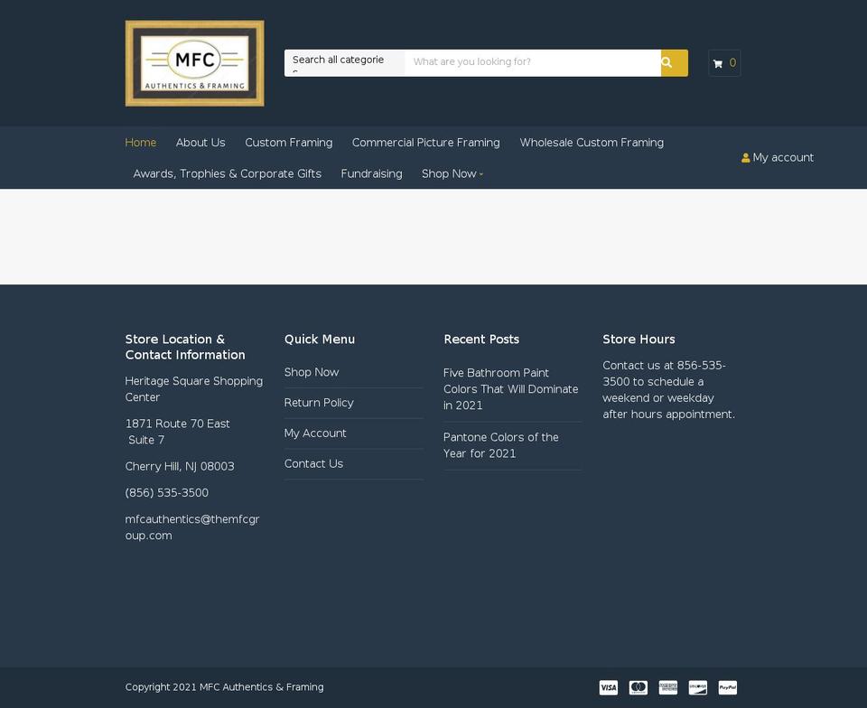Click Cherry Hill, NJ 08003 text
This screenshot has width=867, height=708.
[180, 467]
